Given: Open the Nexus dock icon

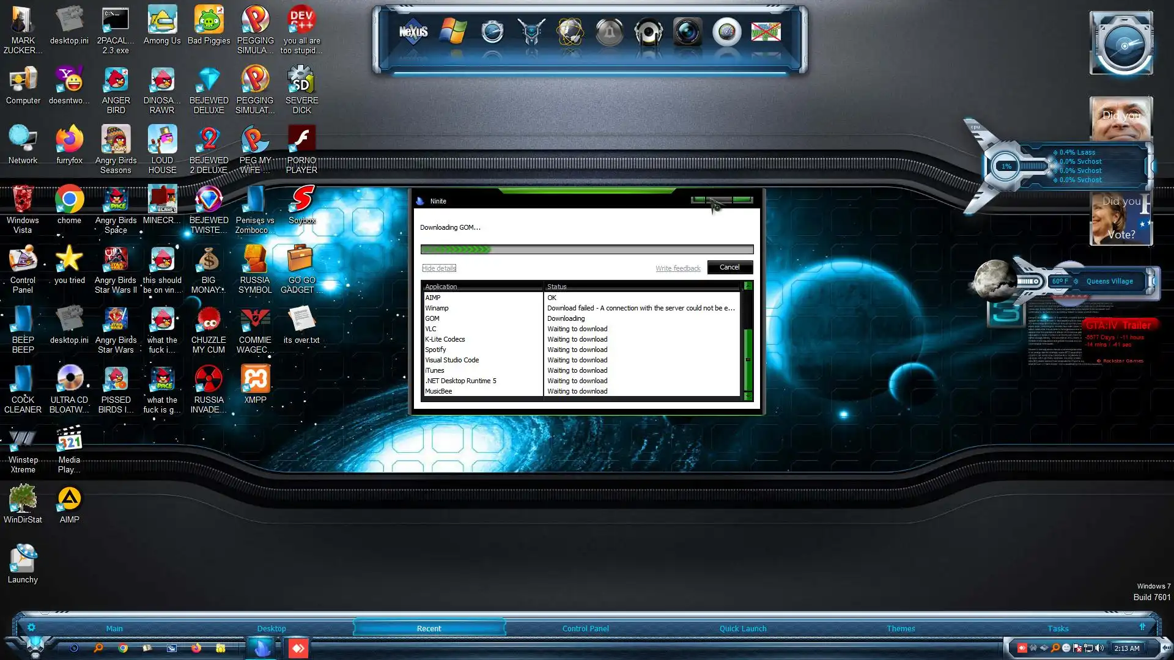Looking at the screenshot, I should (413, 32).
